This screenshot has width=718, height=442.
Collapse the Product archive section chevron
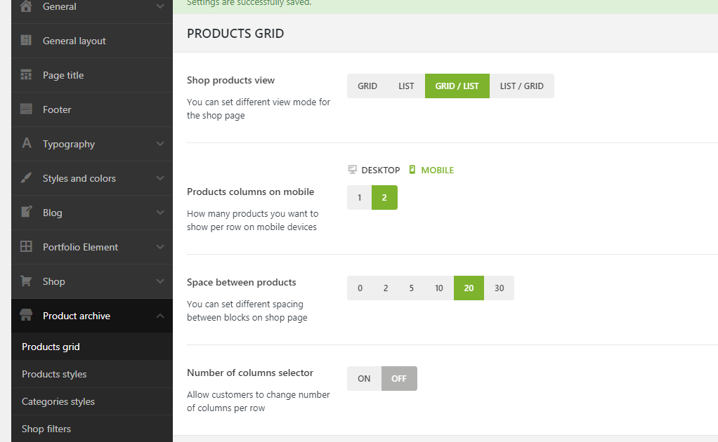point(160,316)
